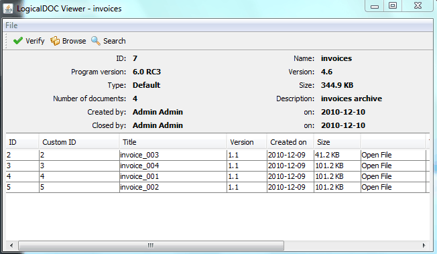
Task: Sort by the Version column header
Action: point(247,142)
